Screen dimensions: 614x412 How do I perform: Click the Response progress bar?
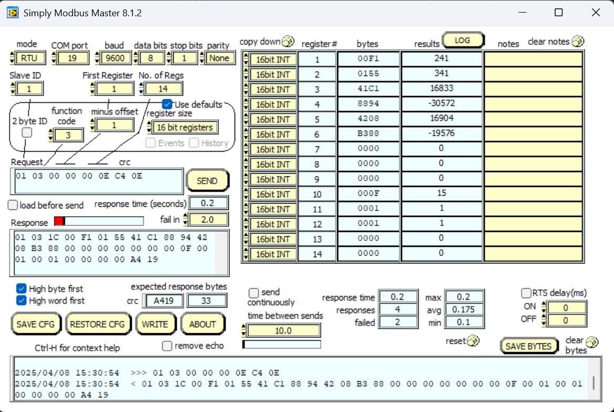[99, 221]
